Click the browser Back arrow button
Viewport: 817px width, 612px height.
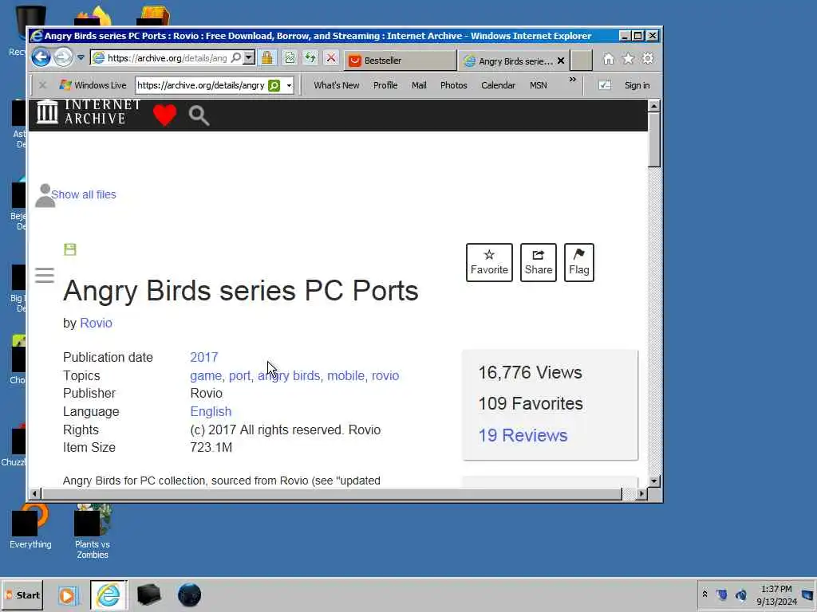(41, 57)
